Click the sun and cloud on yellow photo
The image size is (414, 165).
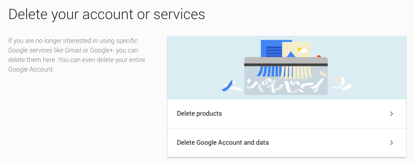(x=303, y=50)
